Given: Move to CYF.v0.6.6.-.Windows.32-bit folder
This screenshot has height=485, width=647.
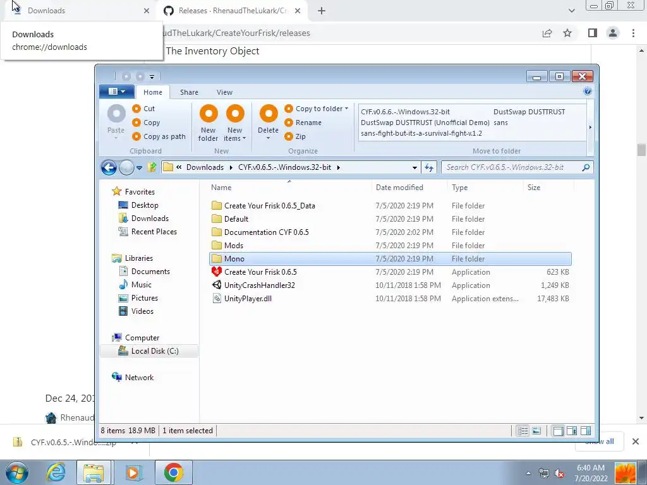Looking at the screenshot, I should coord(405,112).
